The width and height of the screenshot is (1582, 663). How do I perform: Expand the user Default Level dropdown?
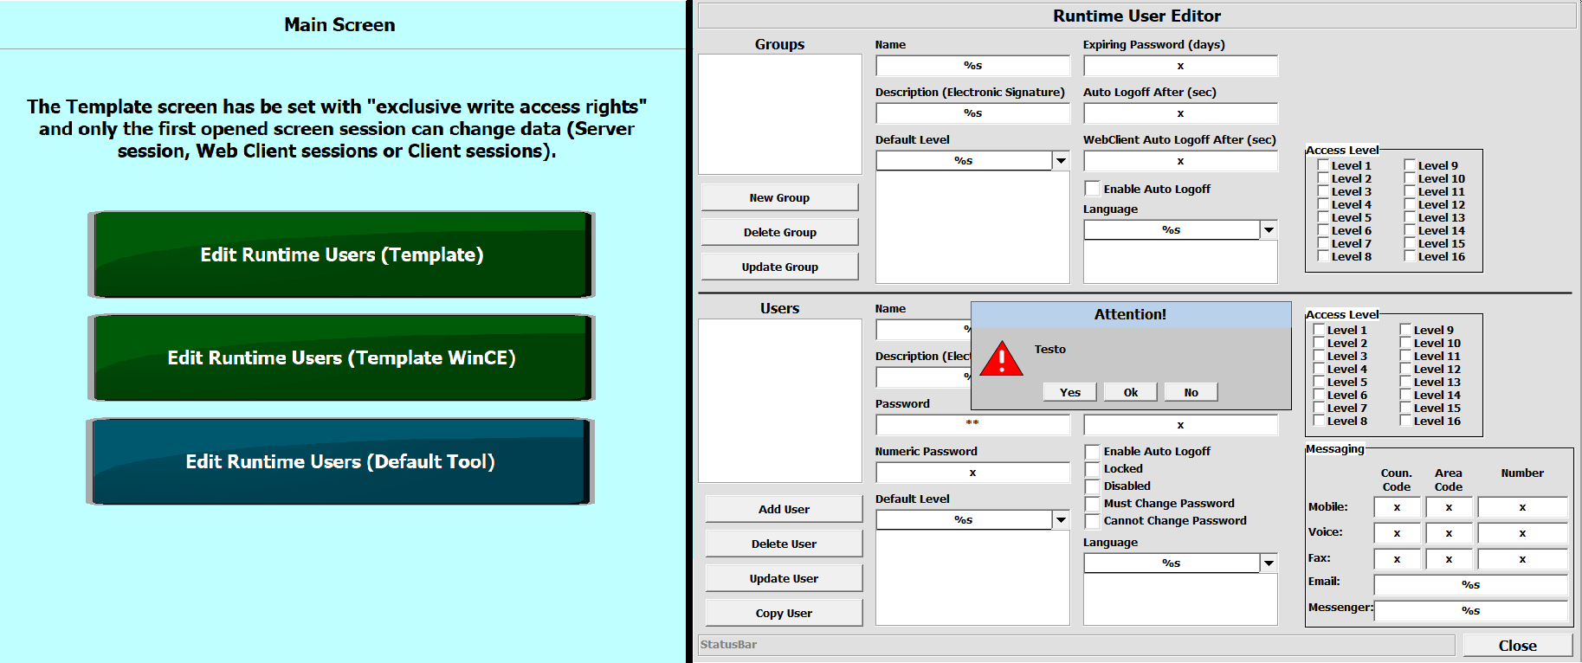tap(1061, 520)
